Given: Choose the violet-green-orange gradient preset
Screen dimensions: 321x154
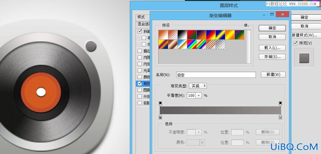Looking at the screenshot, I should pyautogui.click(x=239, y=35).
